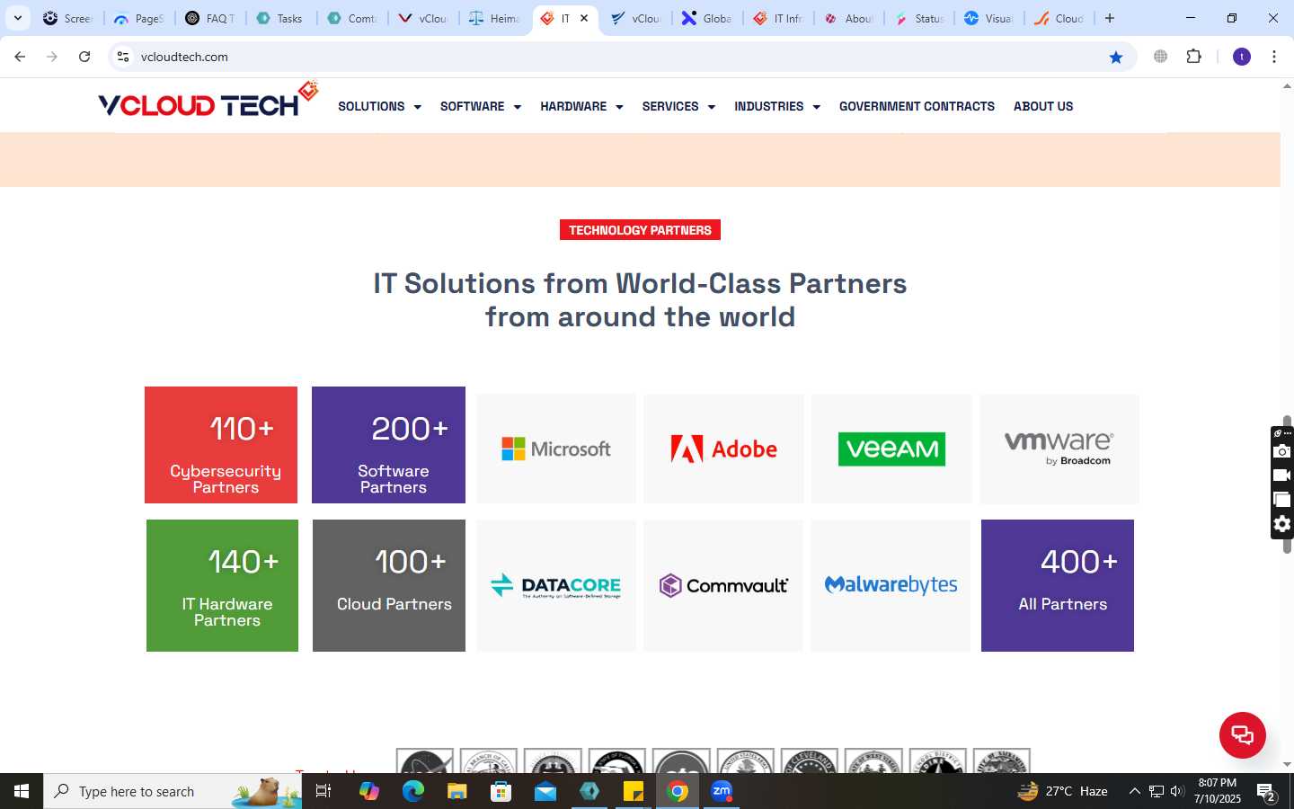
Task: Switch to the FAQ tab
Action: point(210,18)
